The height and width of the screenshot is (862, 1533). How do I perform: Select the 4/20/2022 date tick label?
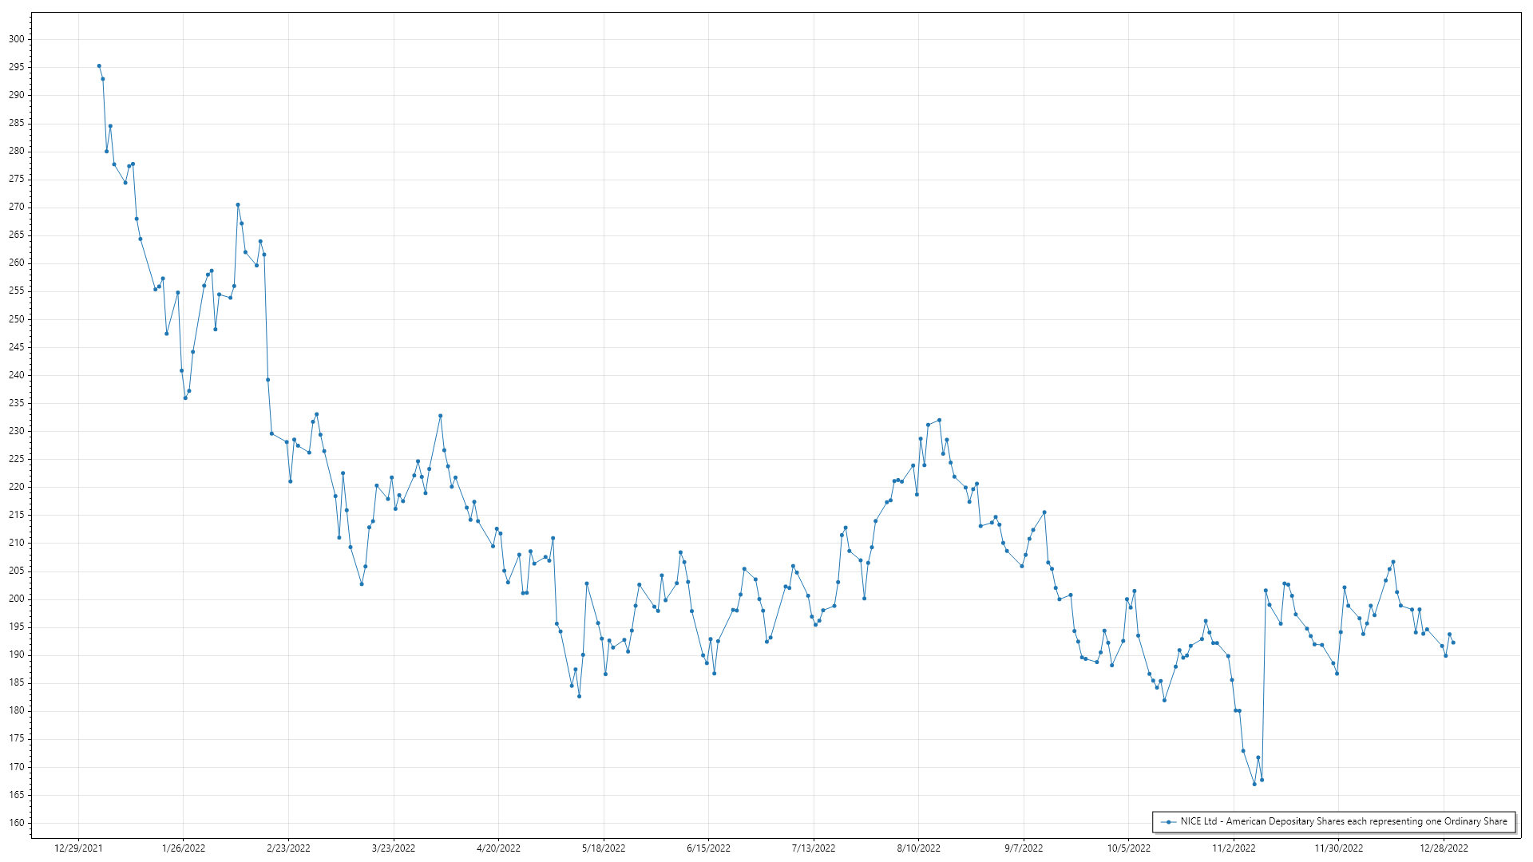pyautogui.click(x=498, y=848)
